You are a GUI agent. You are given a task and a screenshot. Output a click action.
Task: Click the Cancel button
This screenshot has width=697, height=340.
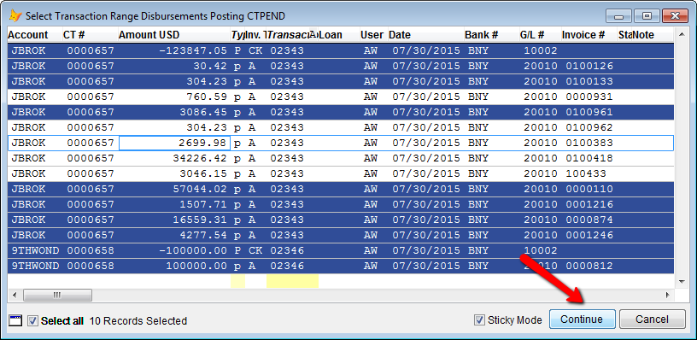tap(652, 319)
